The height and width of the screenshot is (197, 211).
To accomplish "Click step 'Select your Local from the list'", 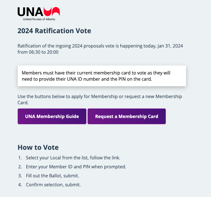I will (x=73, y=158).
